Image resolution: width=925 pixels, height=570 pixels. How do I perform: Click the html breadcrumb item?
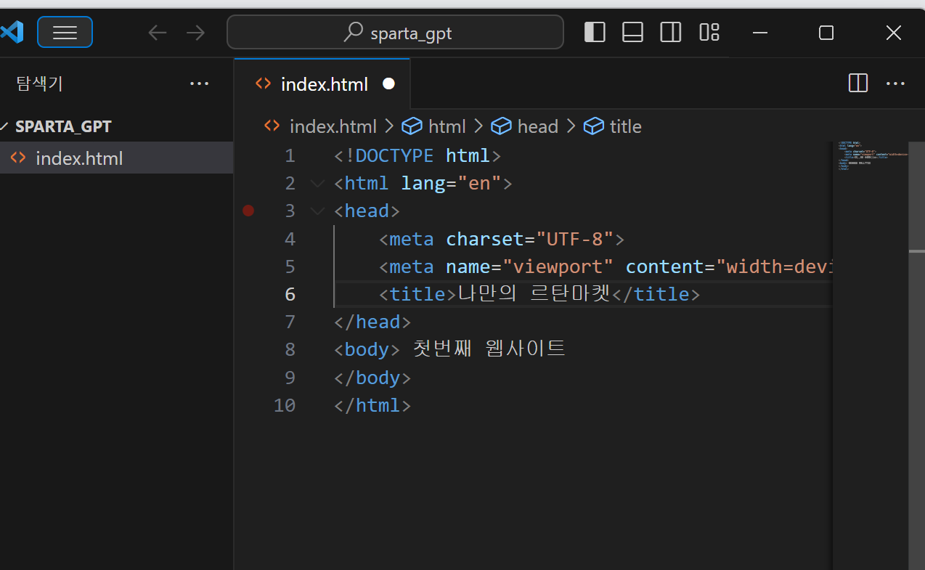pyautogui.click(x=434, y=126)
